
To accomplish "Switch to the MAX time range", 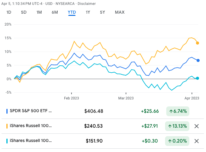I will (120, 12).
